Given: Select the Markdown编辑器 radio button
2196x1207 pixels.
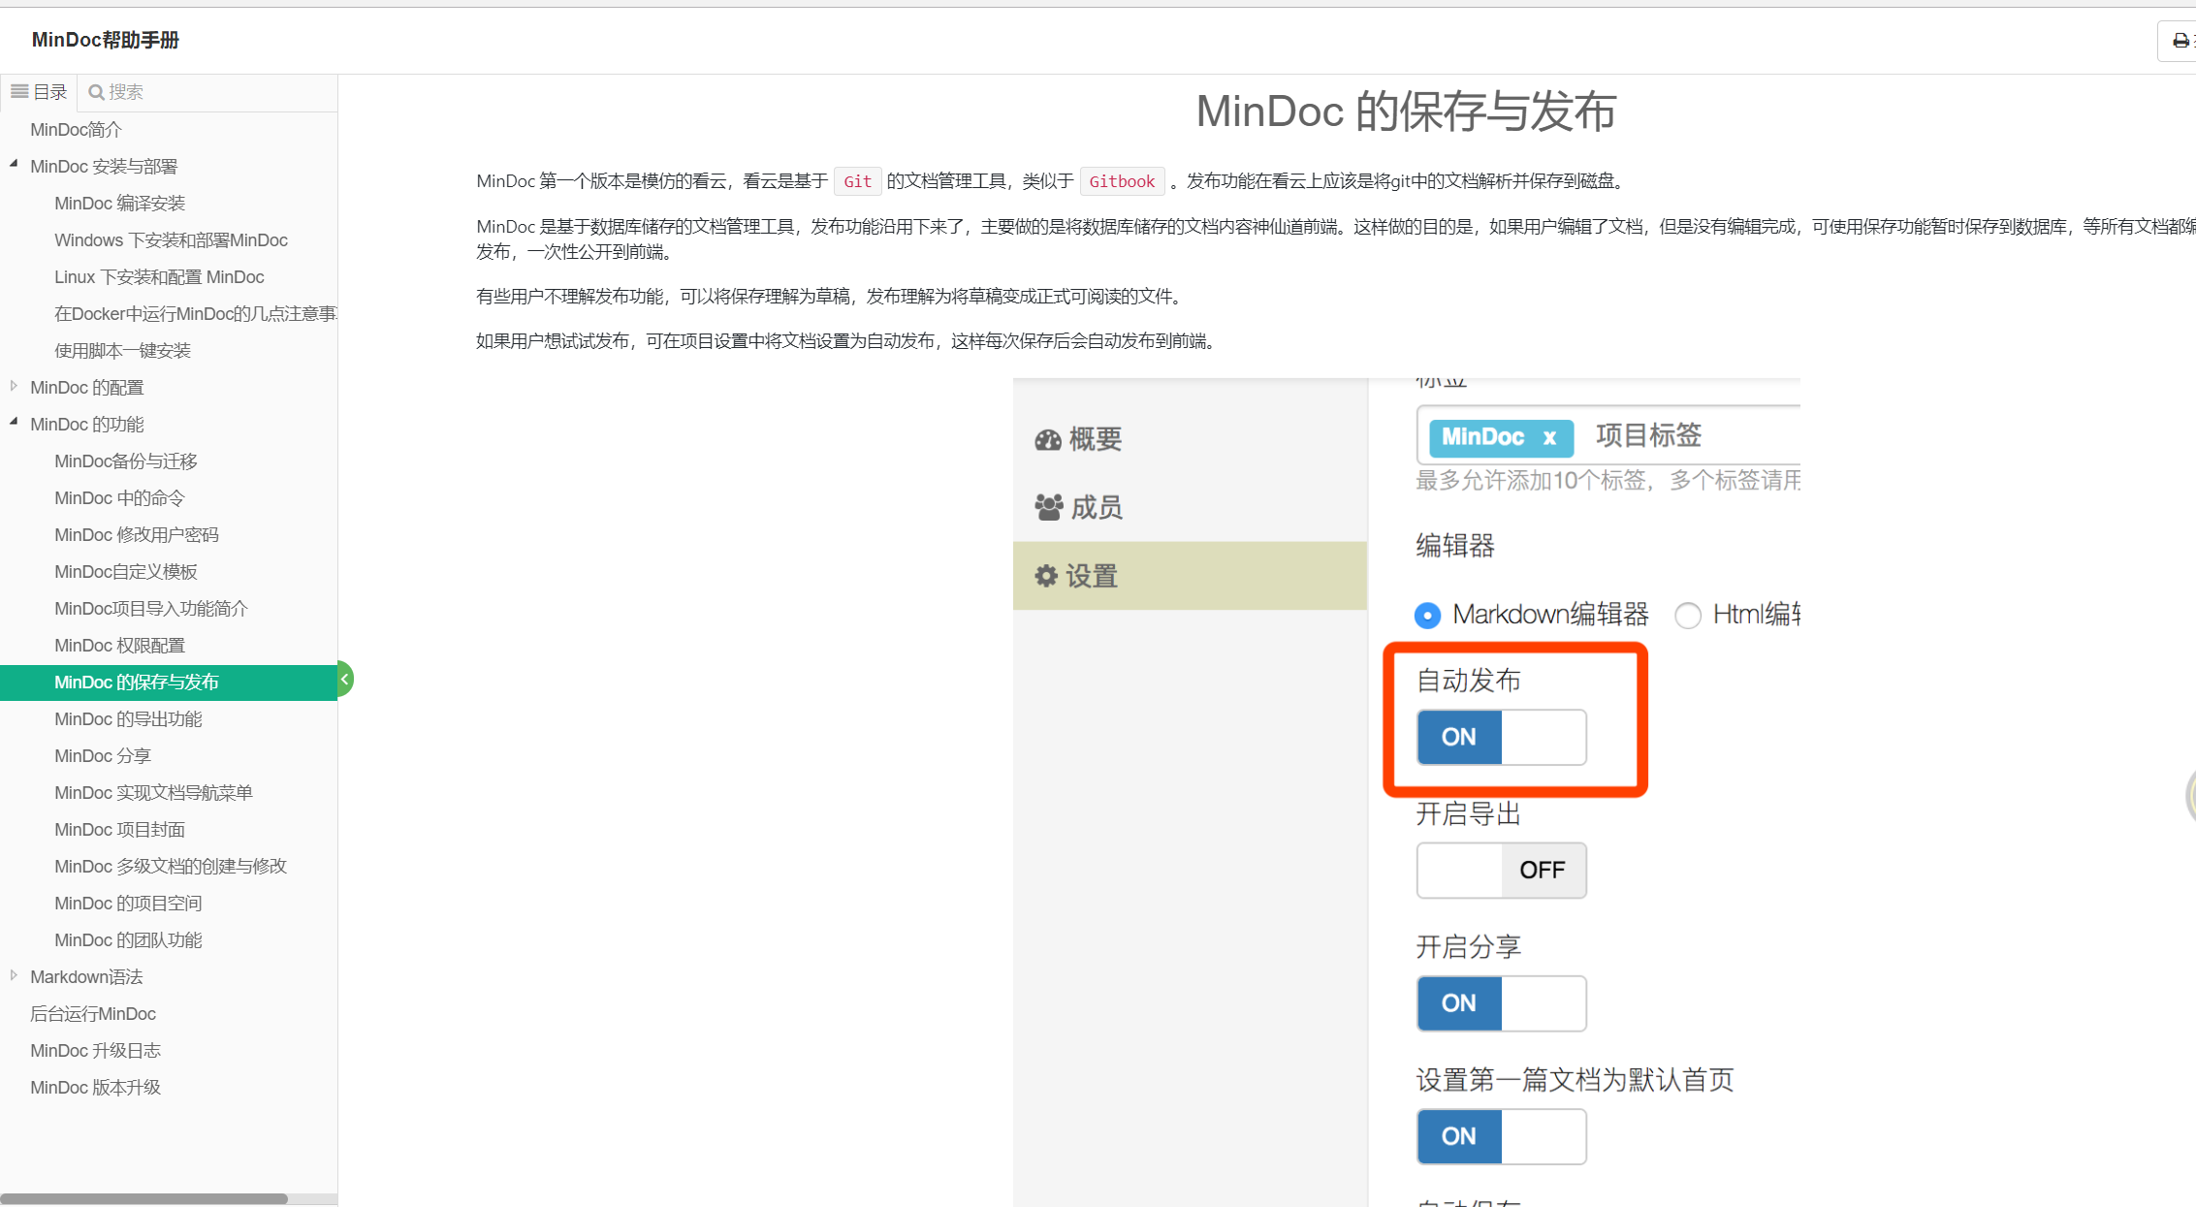Looking at the screenshot, I should coord(1427,616).
